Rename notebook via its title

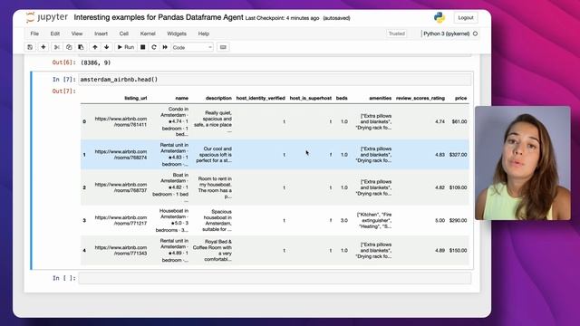[159, 17]
